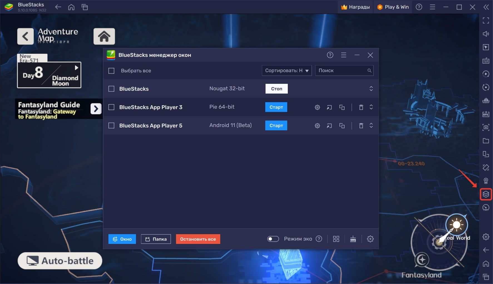Clone BlueStacks App Player 5 instance
Image resolution: width=493 pixels, height=284 pixels.
pos(342,126)
